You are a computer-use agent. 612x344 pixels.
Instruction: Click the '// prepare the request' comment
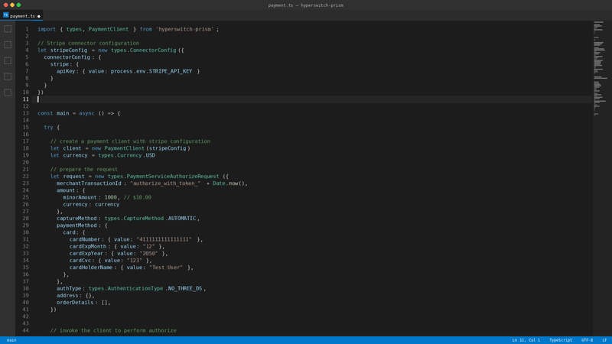(x=83, y=170)
